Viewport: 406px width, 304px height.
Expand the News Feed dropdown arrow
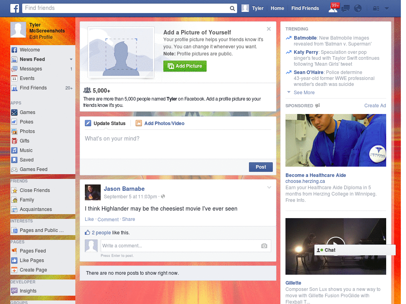(71, 59)
